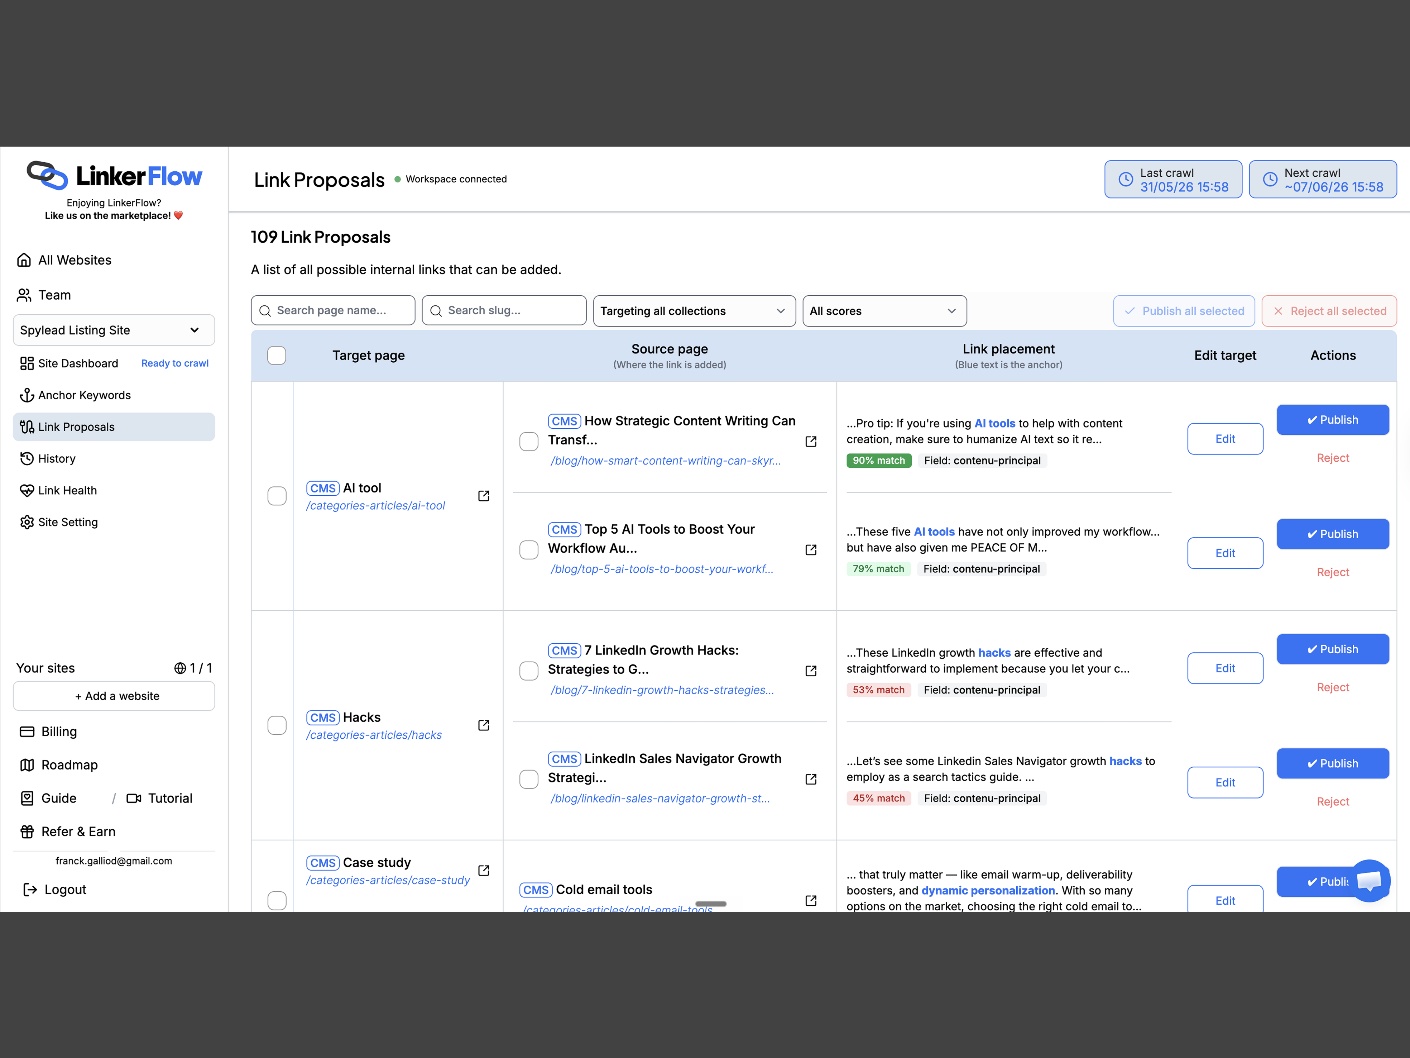Open the /categories-articles/ai-tool link
This screenshot has height=1058, width=1410.
coord(375,506)
